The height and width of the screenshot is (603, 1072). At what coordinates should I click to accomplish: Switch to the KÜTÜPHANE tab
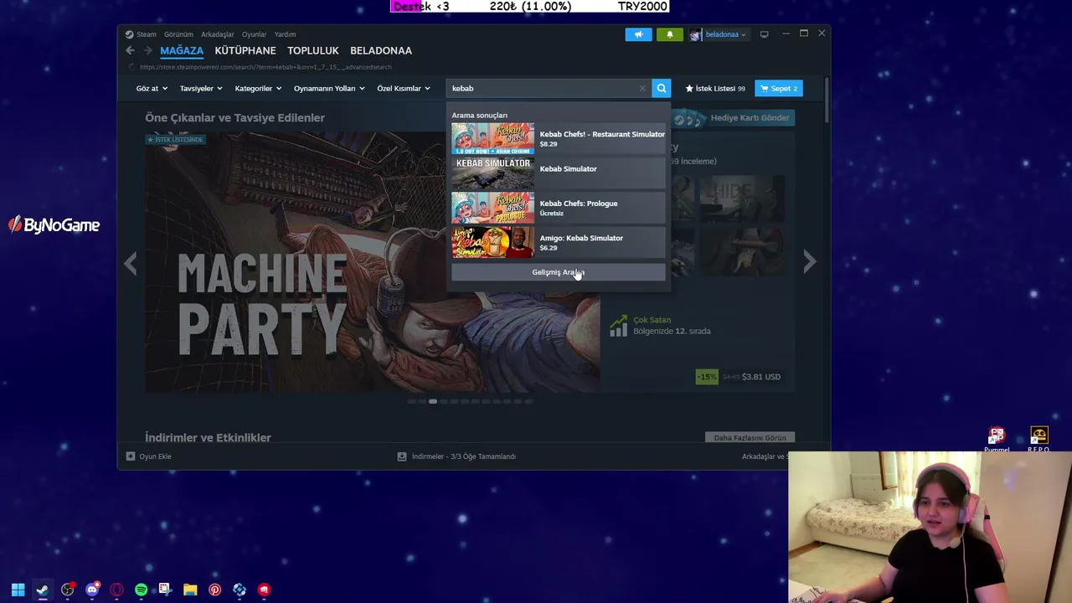(x=245, y=50)
